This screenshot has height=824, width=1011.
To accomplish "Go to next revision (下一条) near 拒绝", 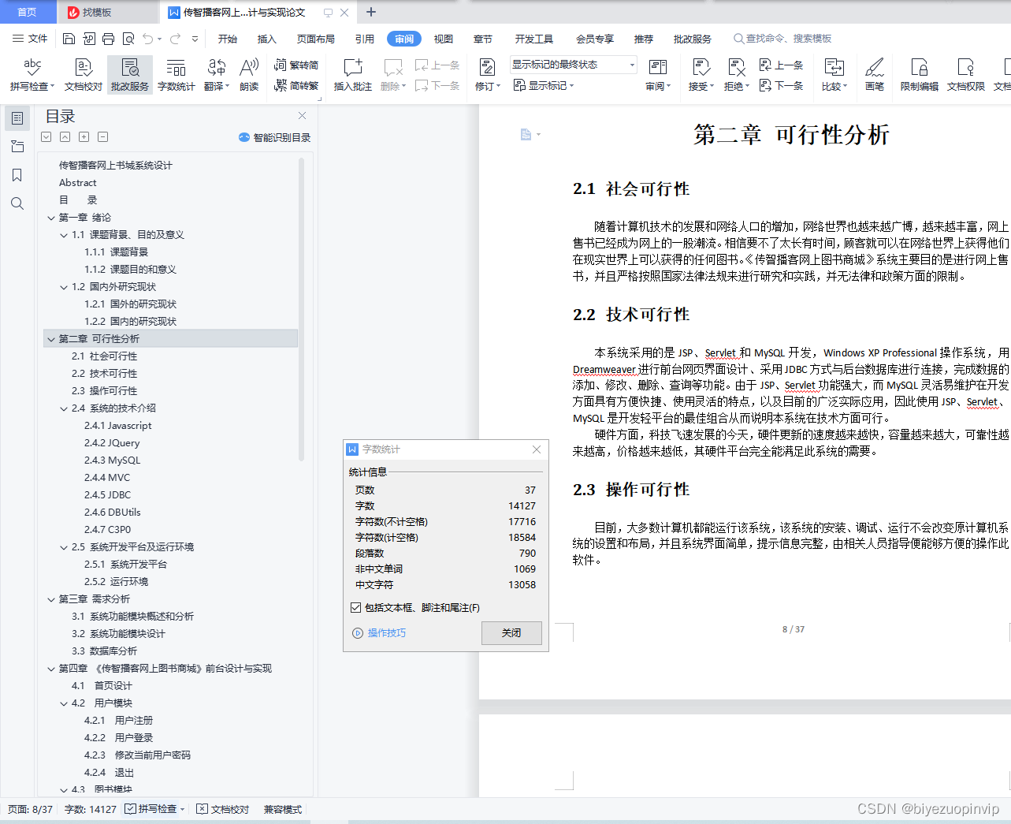I will (x=782, y=85).
